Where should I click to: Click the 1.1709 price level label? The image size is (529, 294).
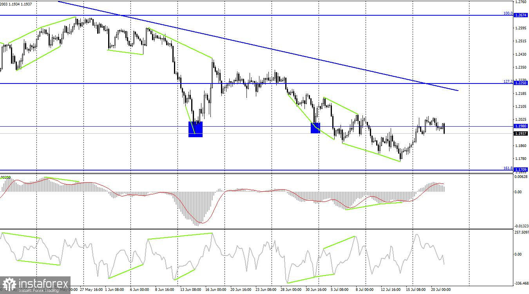(521, 170)
